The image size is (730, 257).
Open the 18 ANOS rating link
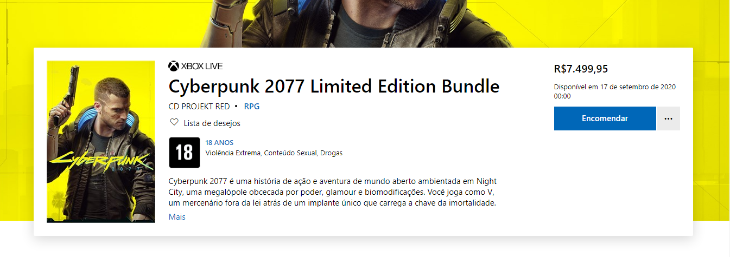(219, 143)
